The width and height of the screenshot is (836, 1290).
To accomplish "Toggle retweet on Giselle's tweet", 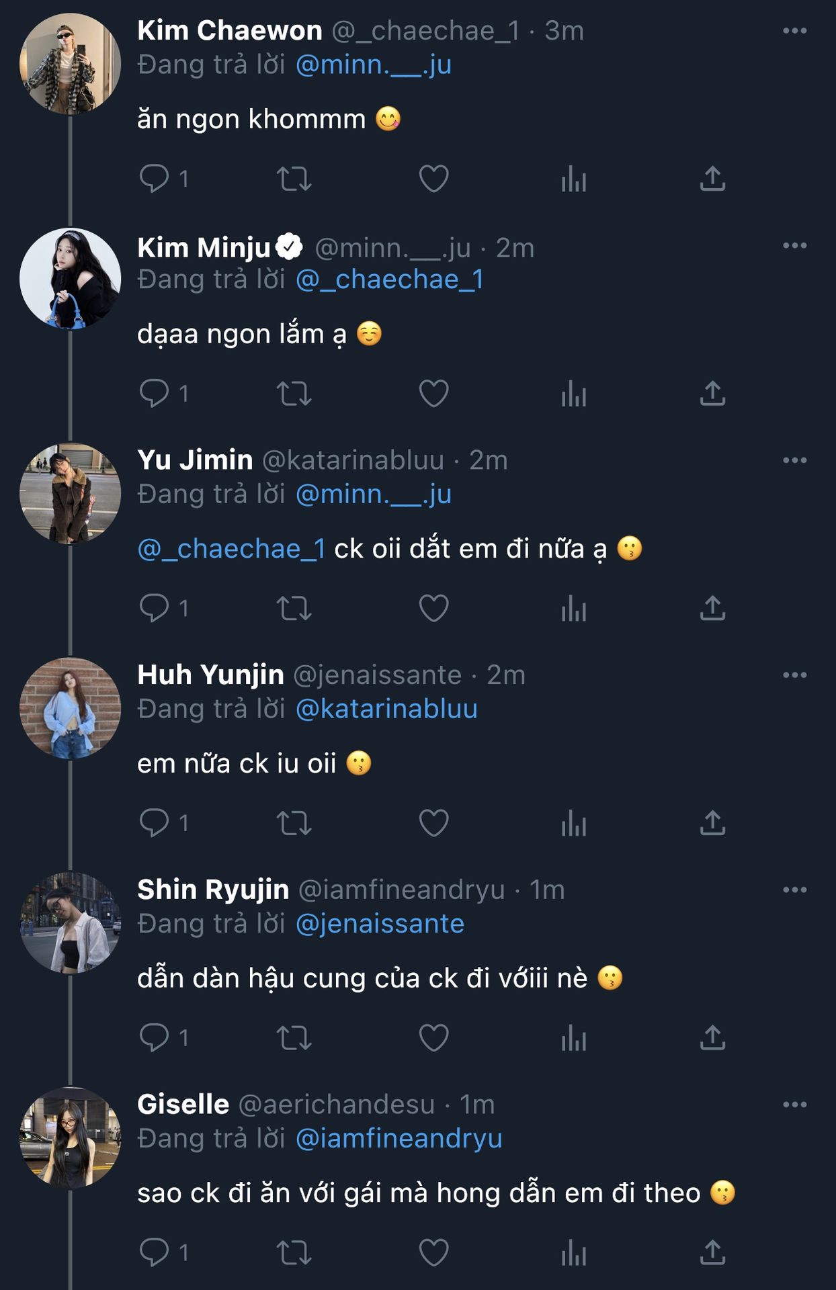I will 294,1253.
